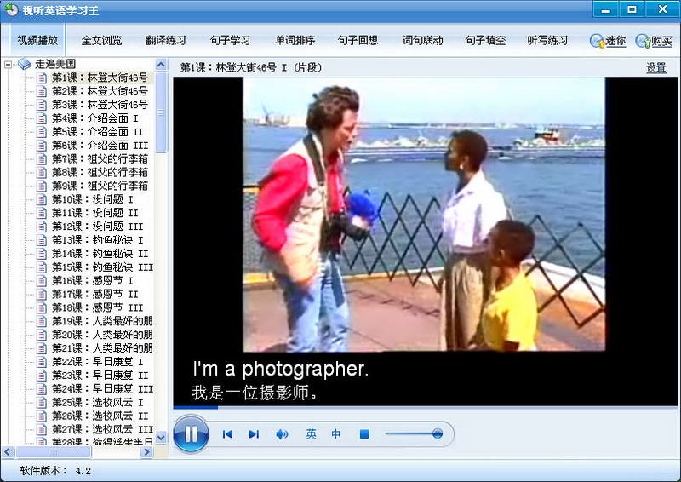Image resolution: width=681 pixels, height=482 pixels.
Task: Mute the audio using the speaker icon
Action: pyautogui.click(x=282, y=433)
